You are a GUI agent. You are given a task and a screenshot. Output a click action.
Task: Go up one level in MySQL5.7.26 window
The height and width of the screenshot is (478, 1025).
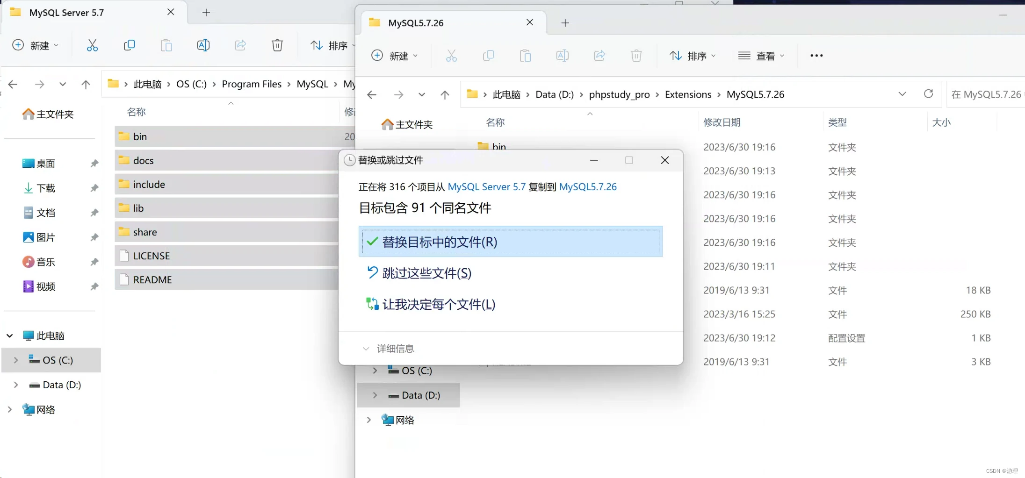click(x=445, y=95)
